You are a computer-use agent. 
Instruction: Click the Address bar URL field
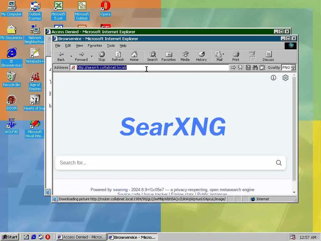pyautogui.click(x=150, y=67)
